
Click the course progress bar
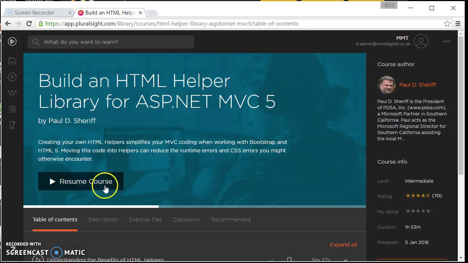click(x=195, y=206)
